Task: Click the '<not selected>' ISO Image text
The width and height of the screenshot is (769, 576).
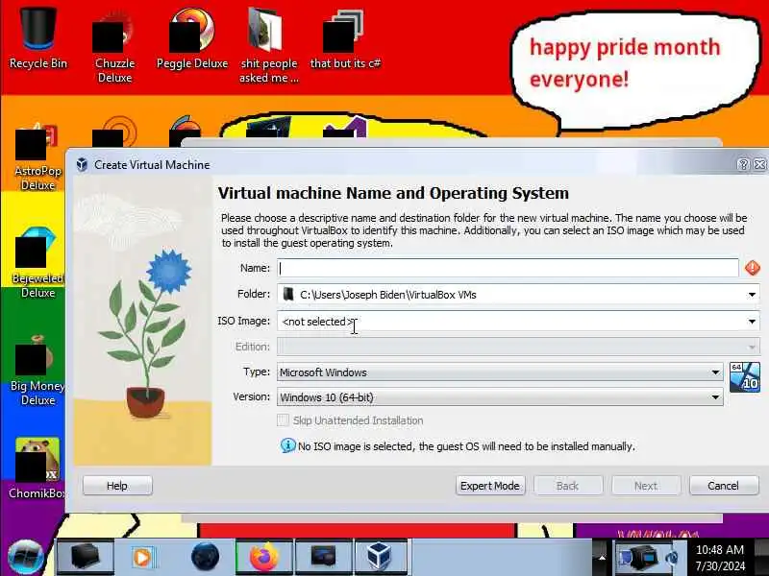Action: [x=318, y=322]
